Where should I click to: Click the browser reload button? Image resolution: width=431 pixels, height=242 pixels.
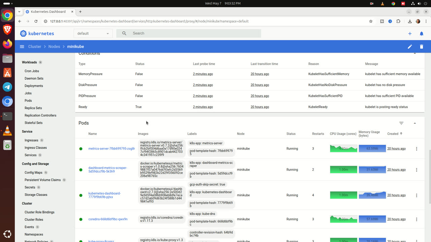(36, 21)
